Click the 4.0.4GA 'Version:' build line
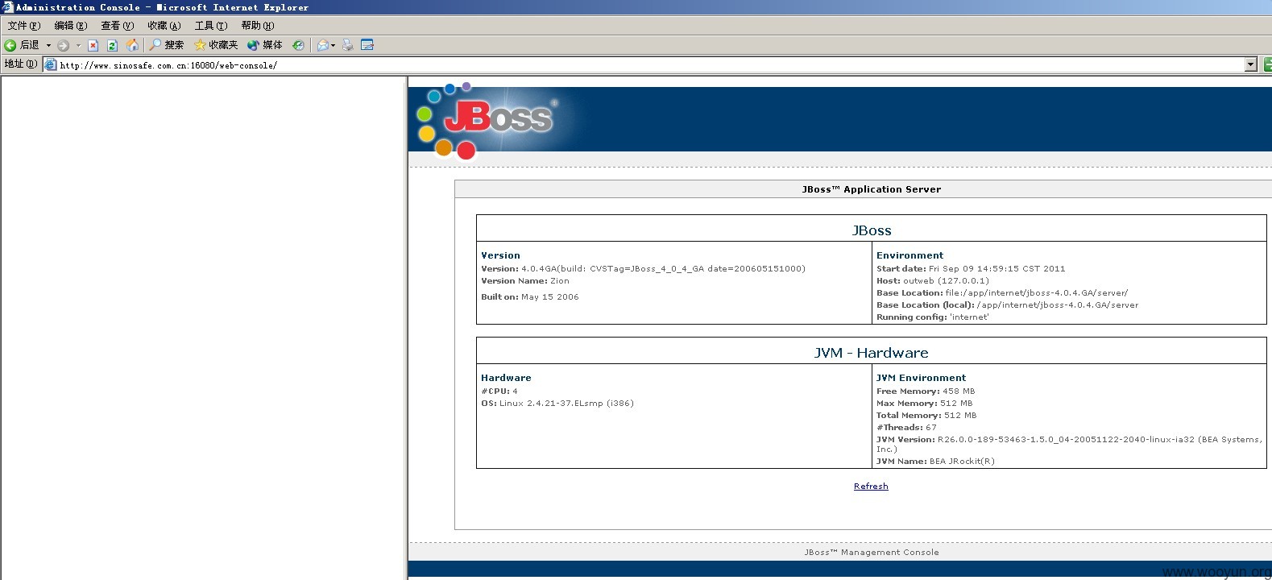This screenshot has height=580, width=1272. [643, 269]
